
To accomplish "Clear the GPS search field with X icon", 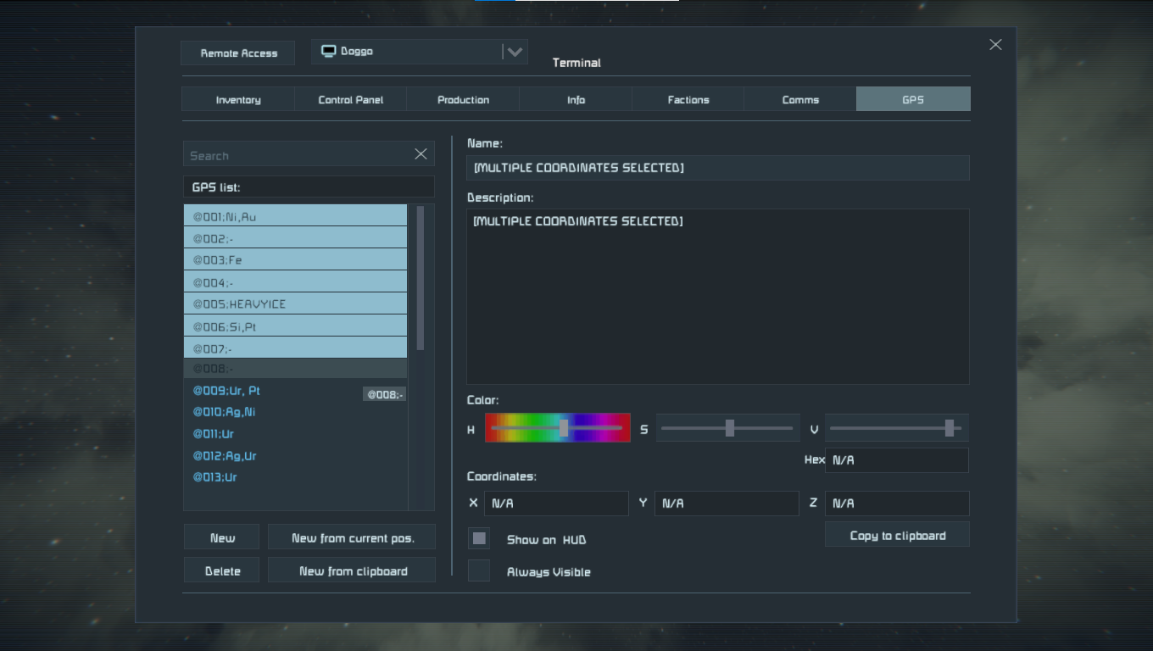I will pyautogui.click(x=421, y=154).
